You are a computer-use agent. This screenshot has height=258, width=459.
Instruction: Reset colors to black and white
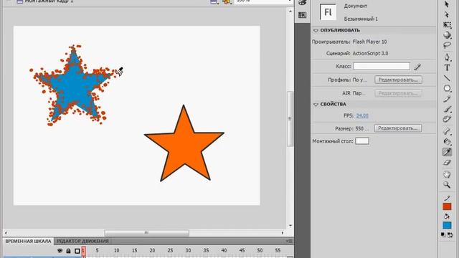[443, 234]
